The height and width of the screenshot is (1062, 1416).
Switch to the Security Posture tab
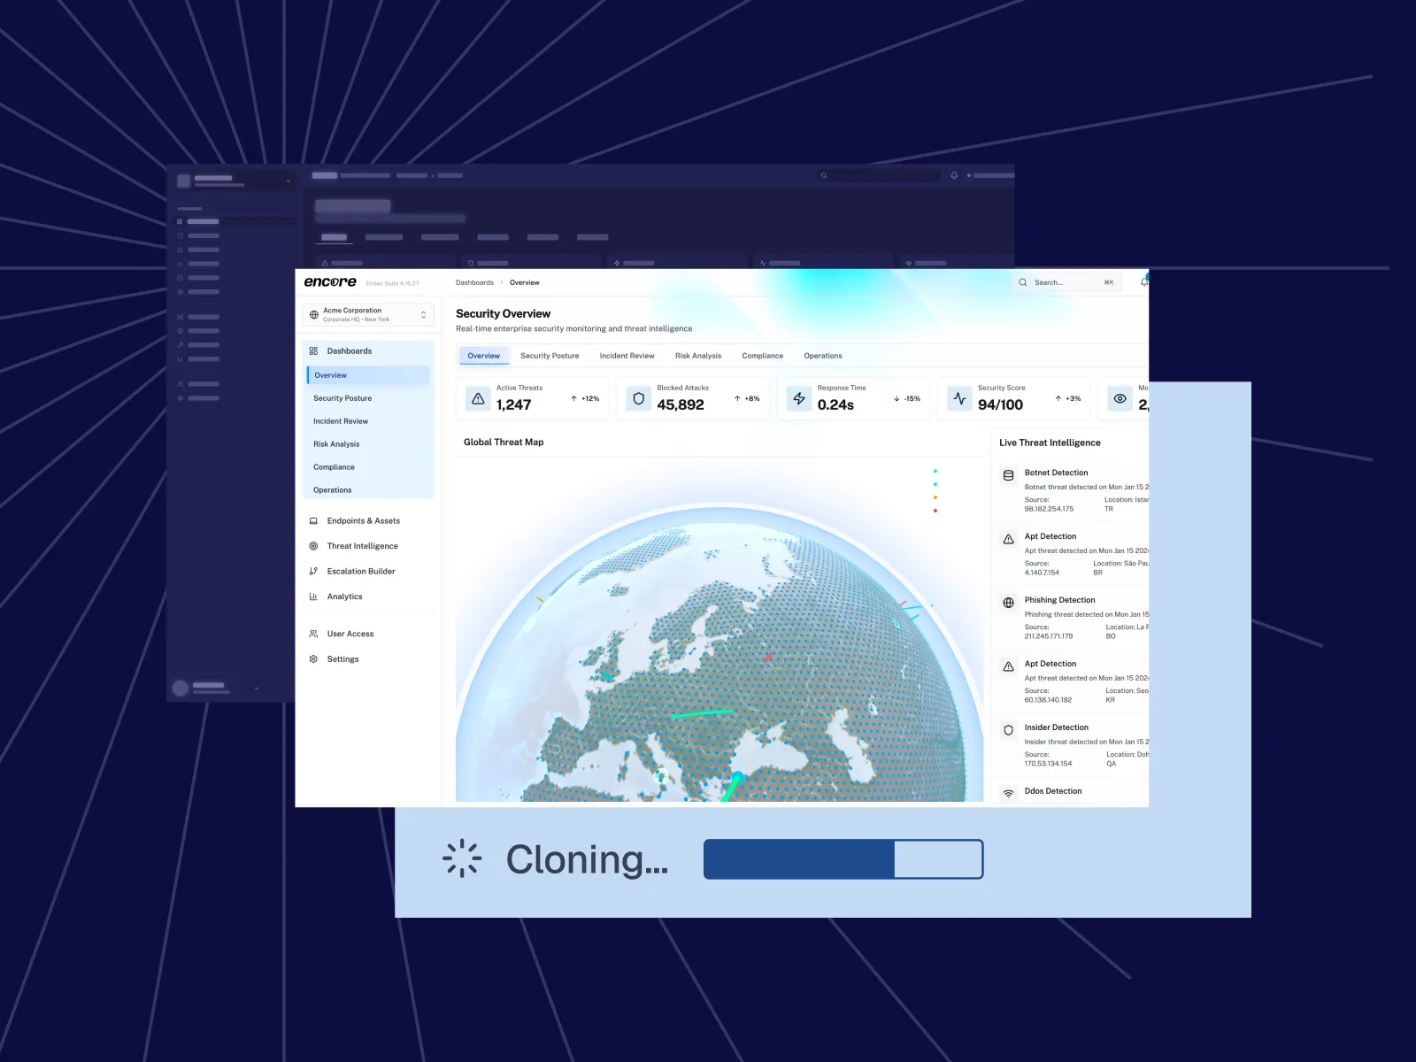click(550, 356)
